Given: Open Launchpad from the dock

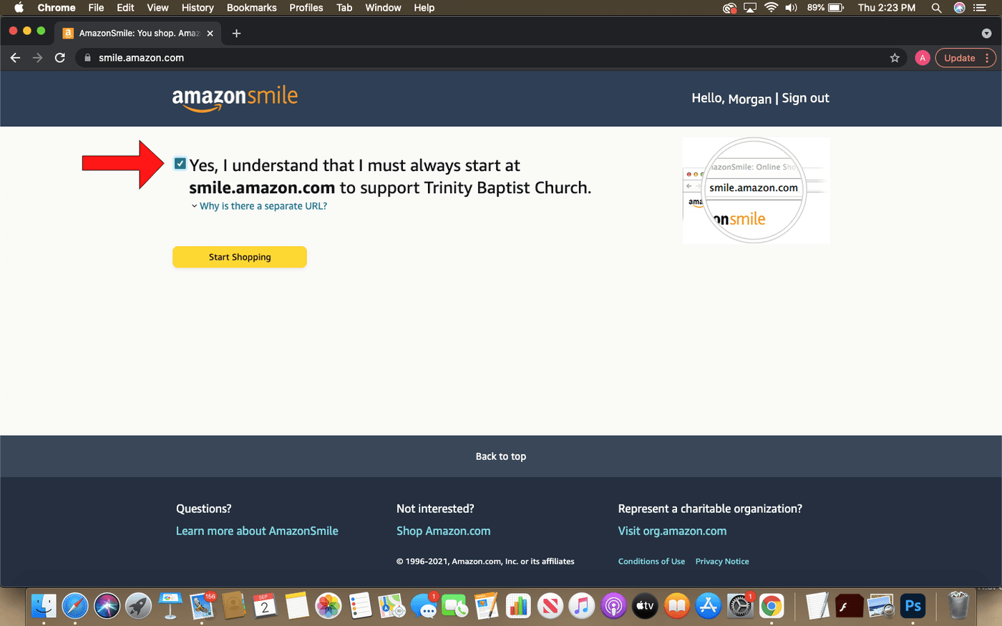Looking at the screenshot, I should [x=138, y=606].
